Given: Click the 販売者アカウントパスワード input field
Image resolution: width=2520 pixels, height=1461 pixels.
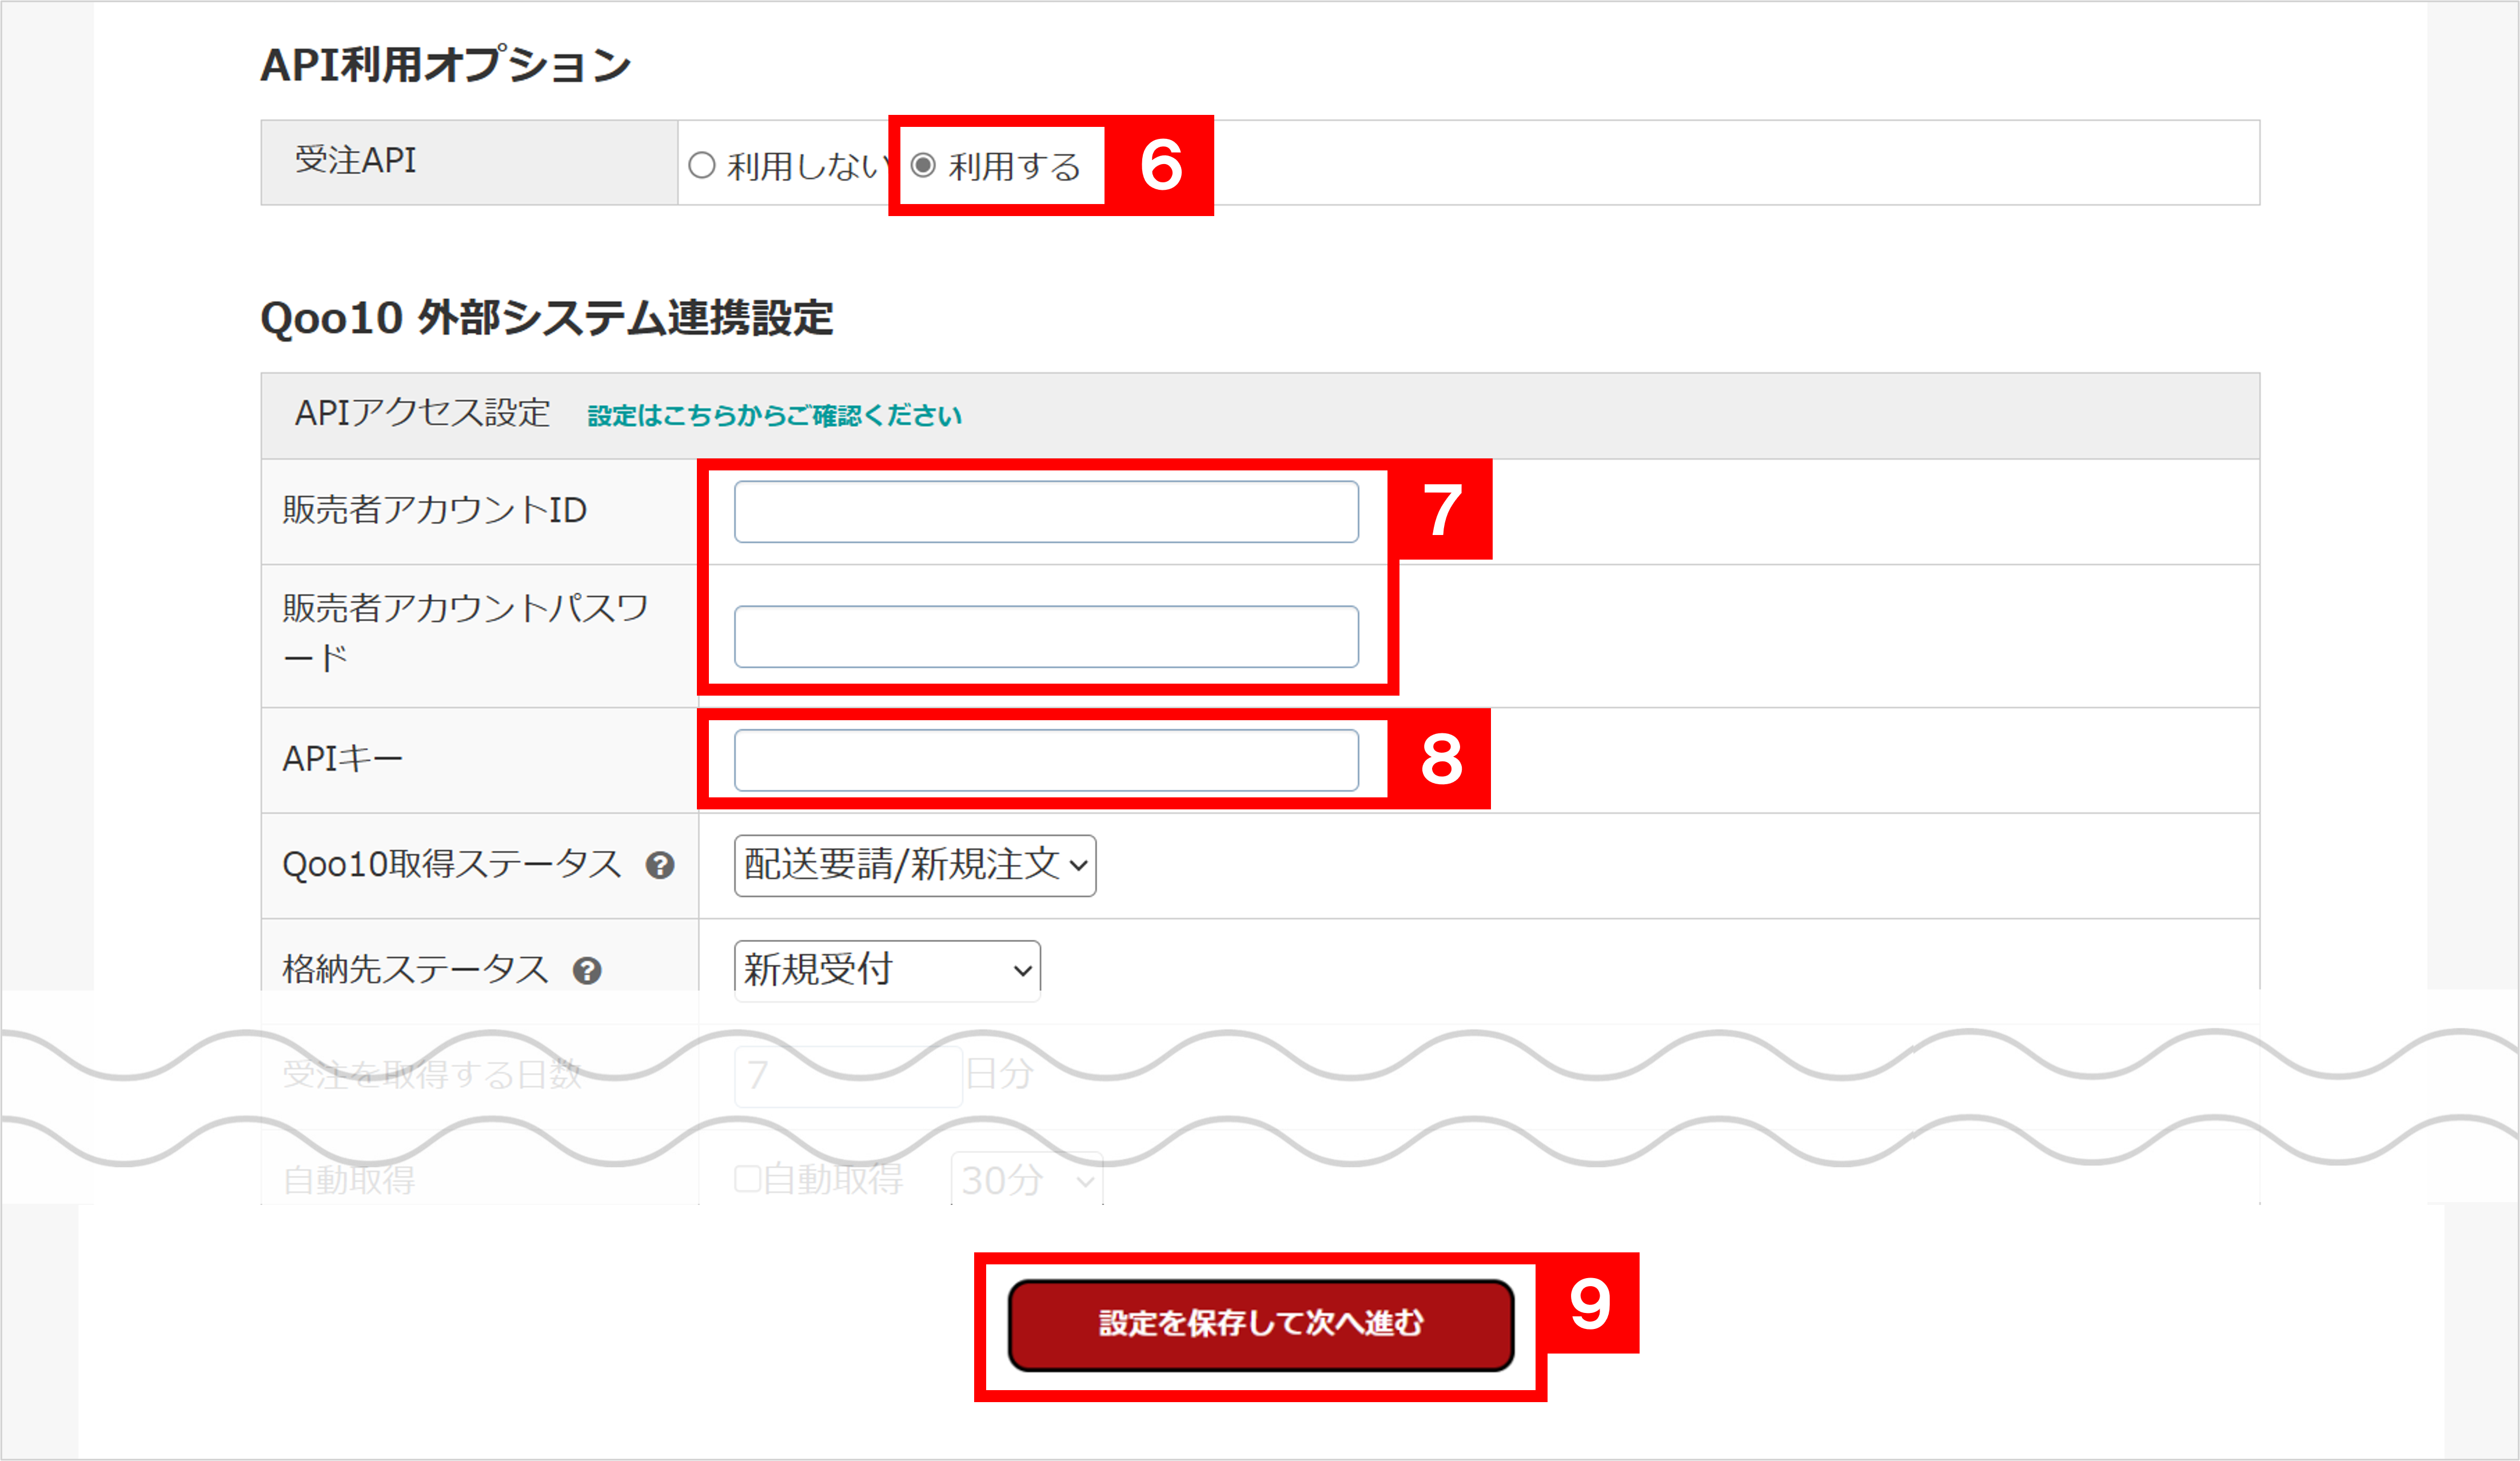Looking at the screenshot, I should [1045, 636].
